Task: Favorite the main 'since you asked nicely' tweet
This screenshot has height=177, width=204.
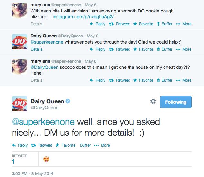Action: tap(66, 145)
